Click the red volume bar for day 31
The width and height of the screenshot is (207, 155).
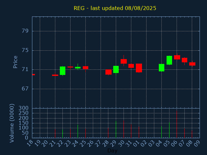pos(131,131)
